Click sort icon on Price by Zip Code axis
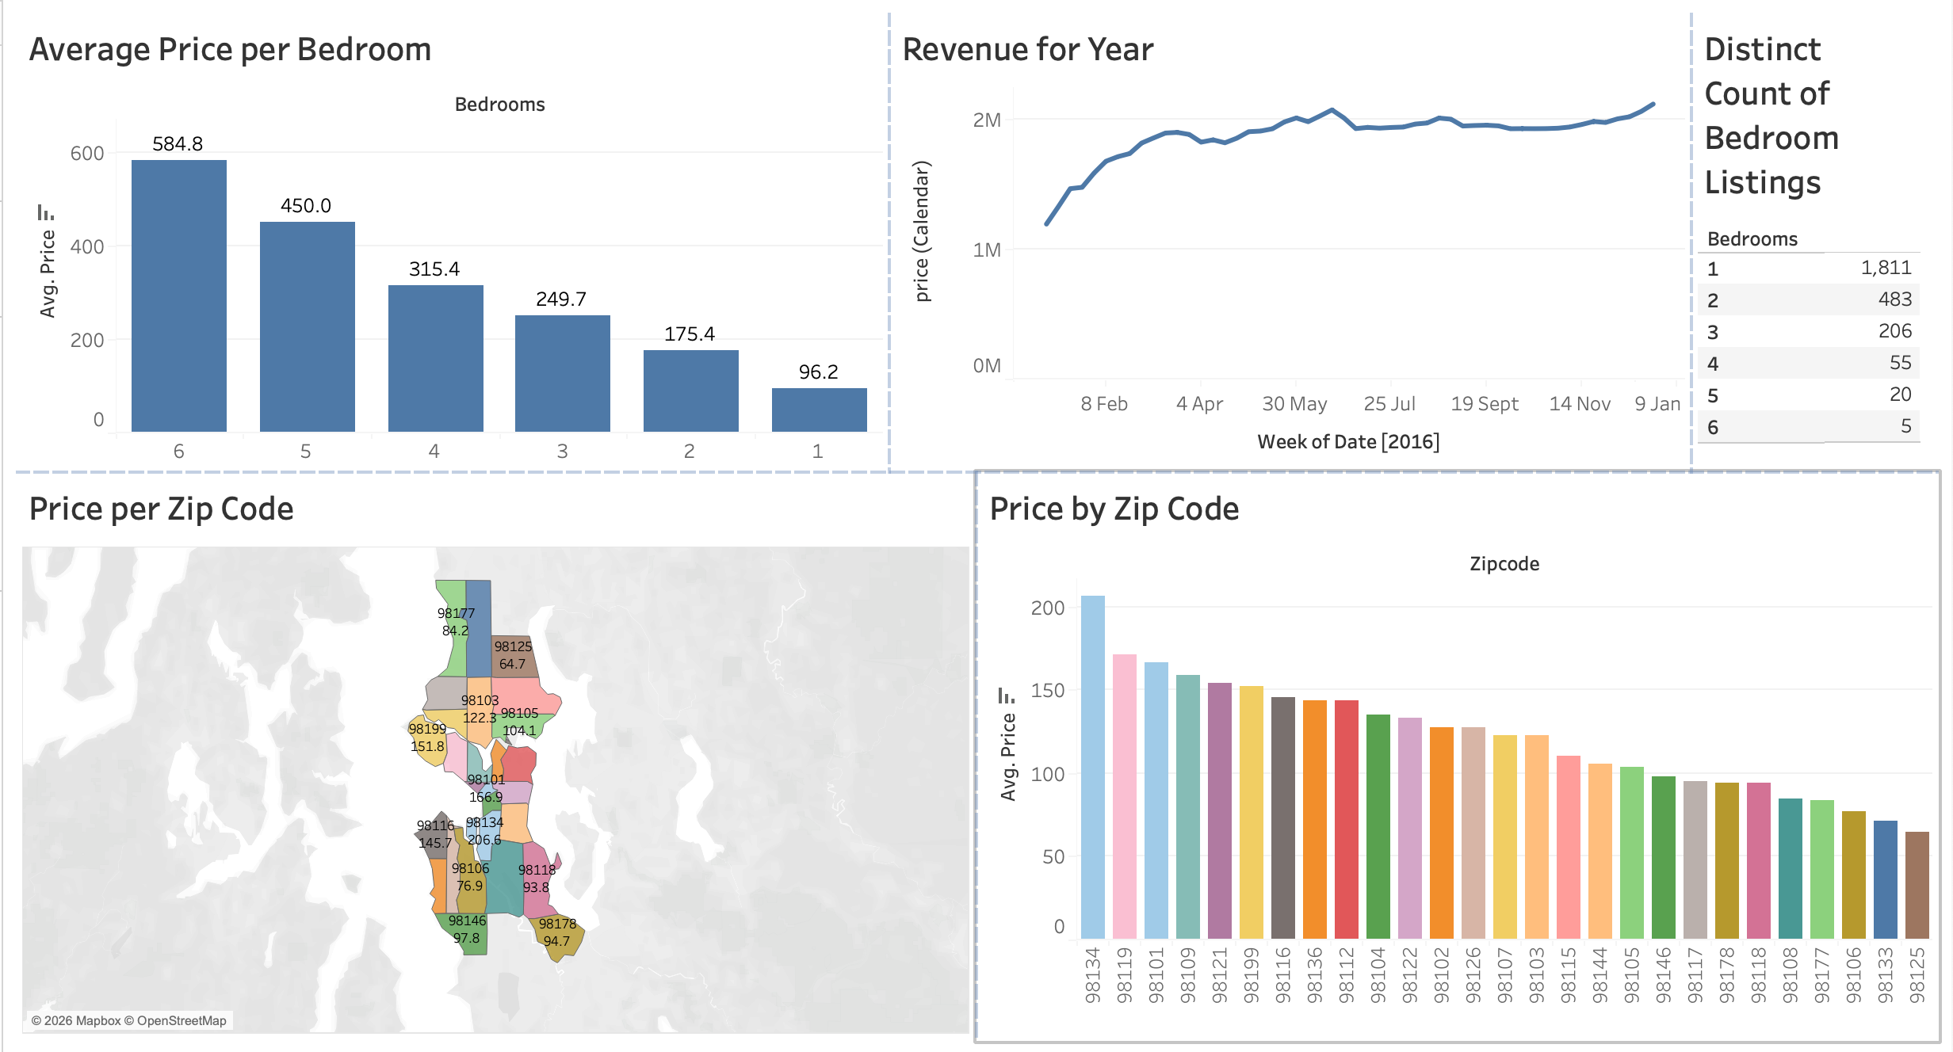This screenshot has width=1953, height=1052. [1006, 696]
